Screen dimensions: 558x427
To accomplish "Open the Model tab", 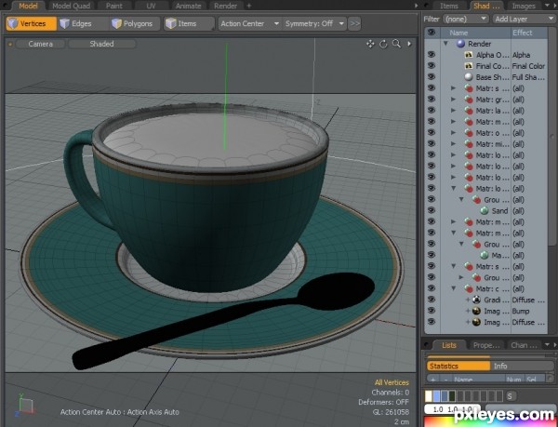I will [29, 6].
